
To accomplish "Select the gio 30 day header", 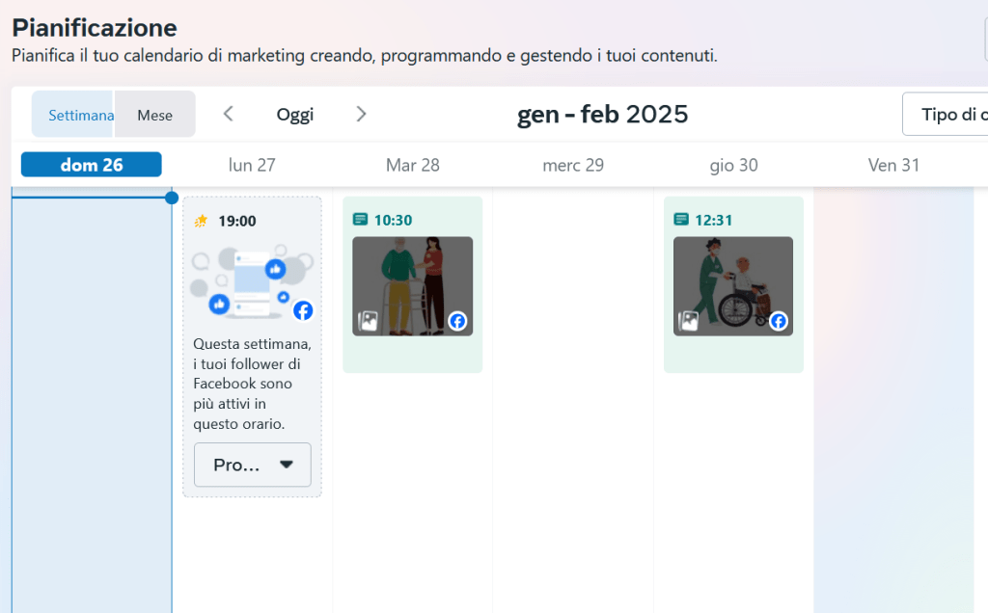I will point(733,165).
